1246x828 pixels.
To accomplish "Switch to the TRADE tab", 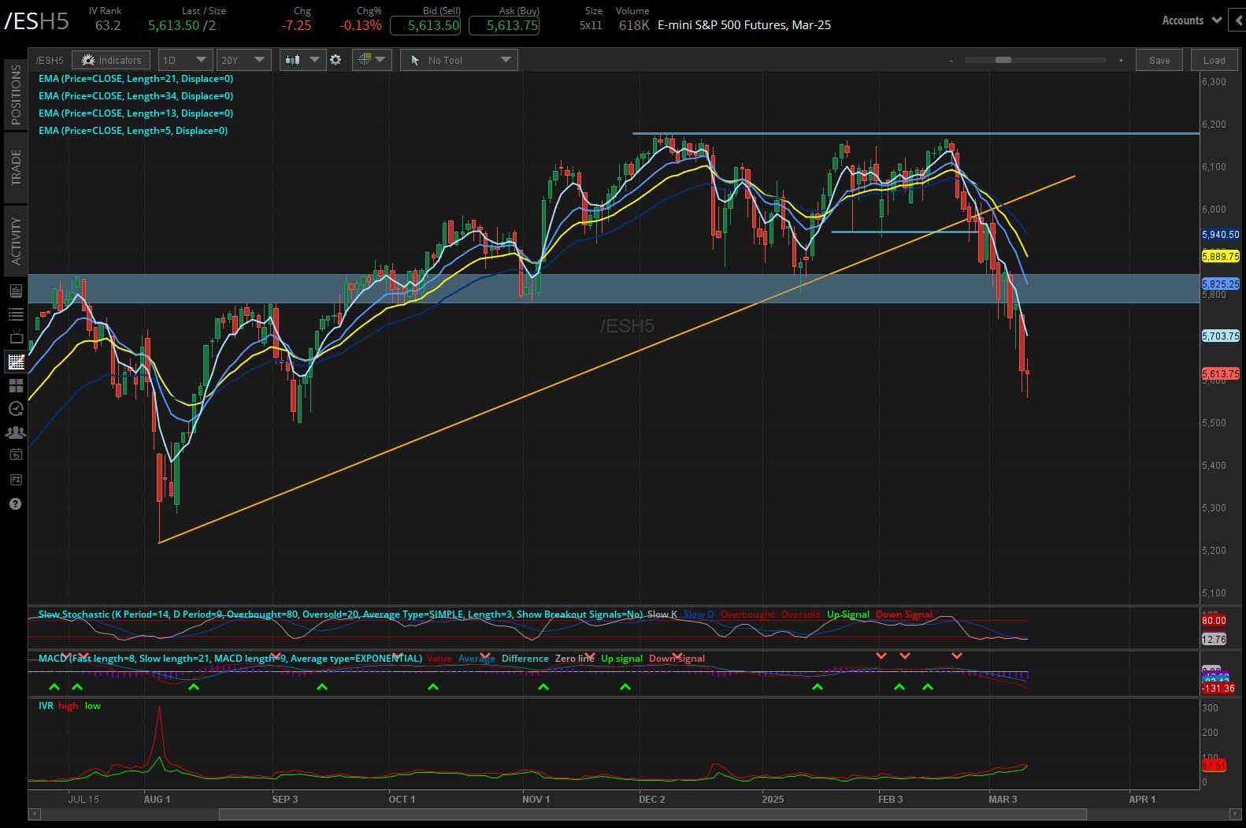I will pyautogui.click(x=16, y=168).
